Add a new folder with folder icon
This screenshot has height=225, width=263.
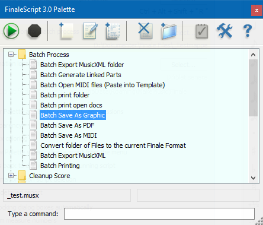click(169, 31)
